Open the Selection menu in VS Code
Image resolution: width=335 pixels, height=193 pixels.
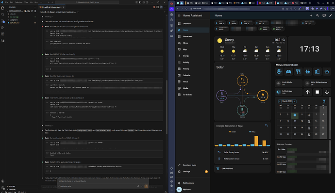19,2
